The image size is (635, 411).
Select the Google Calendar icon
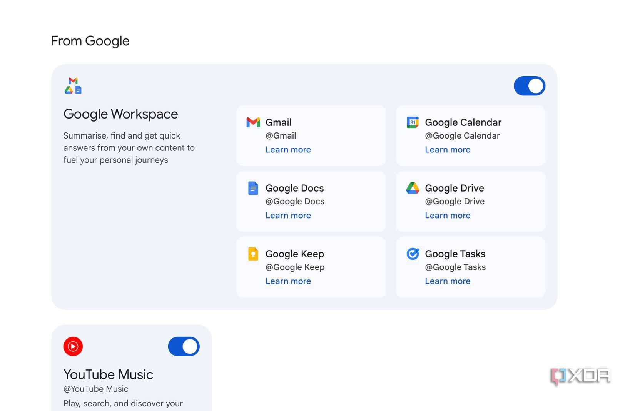[412, 122]
